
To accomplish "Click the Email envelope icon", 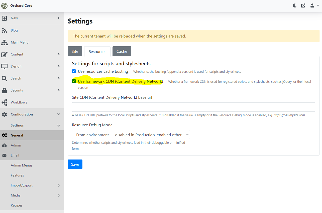I will (5, 155).
